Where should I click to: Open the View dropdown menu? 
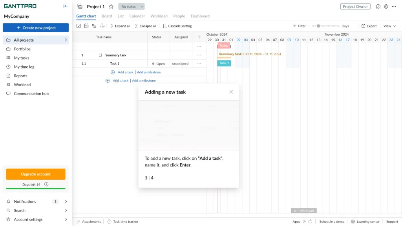(389, 26)
